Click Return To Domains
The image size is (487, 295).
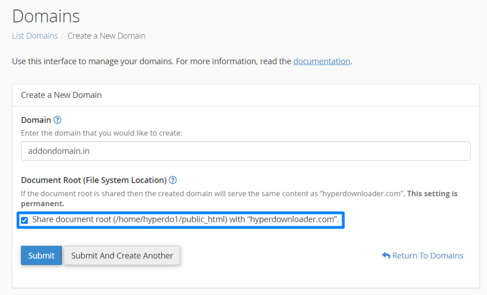coord(427,256)
